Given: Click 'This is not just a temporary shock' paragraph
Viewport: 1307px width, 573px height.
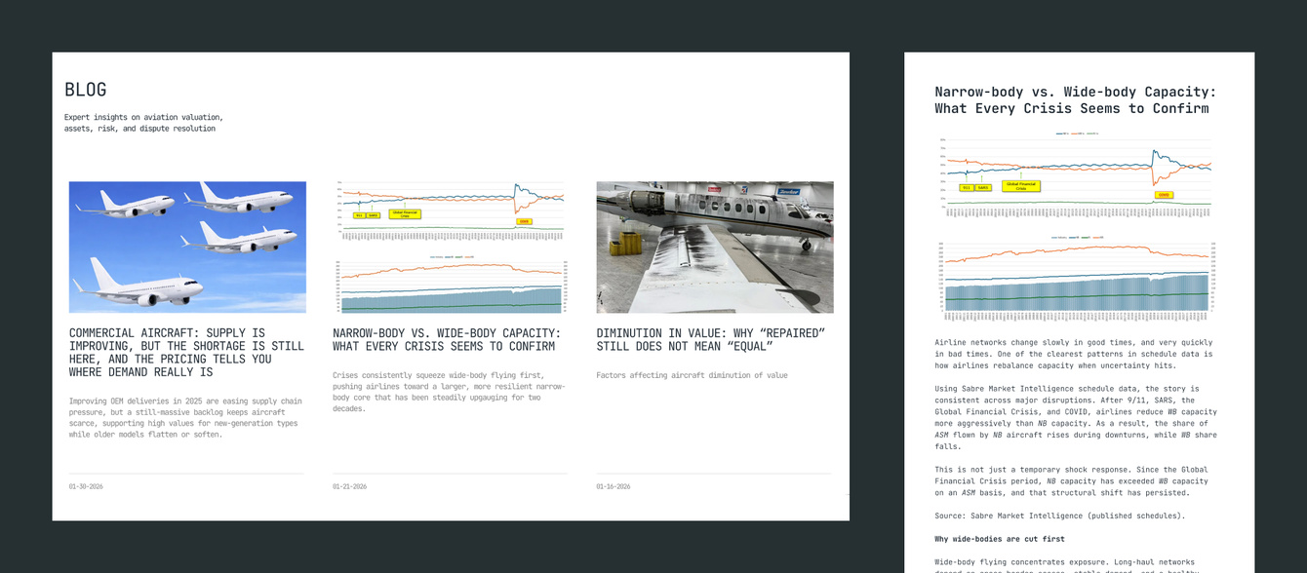Looking at the screenshot, I should pyautogui.click(x=1073, y=480).
